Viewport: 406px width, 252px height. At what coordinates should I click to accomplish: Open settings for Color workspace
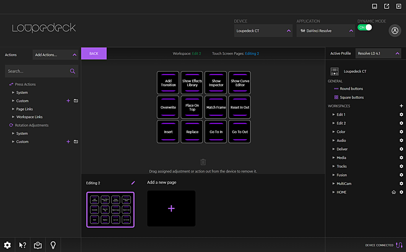[401, 132]
